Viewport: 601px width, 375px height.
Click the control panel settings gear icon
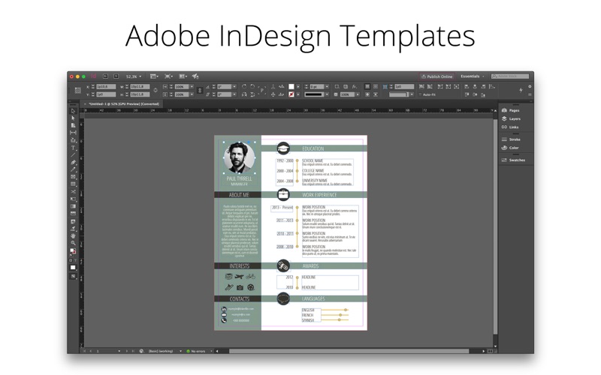click(530, 87)
